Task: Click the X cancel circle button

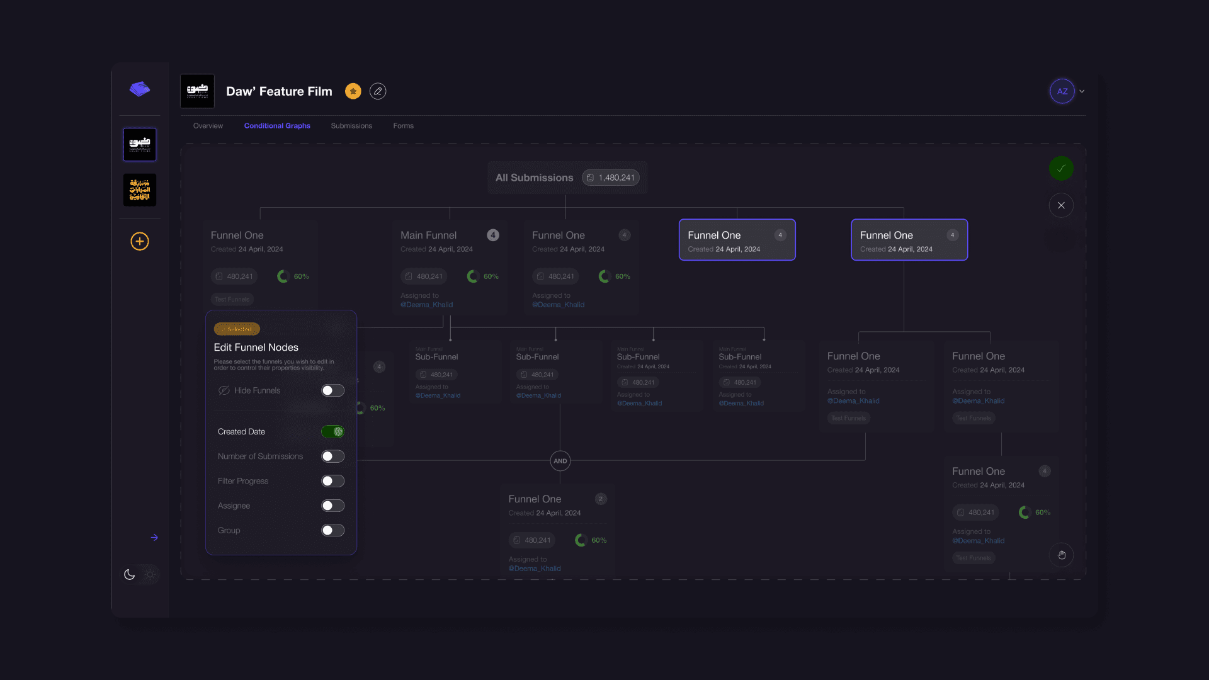Action: coord(1061,205)
